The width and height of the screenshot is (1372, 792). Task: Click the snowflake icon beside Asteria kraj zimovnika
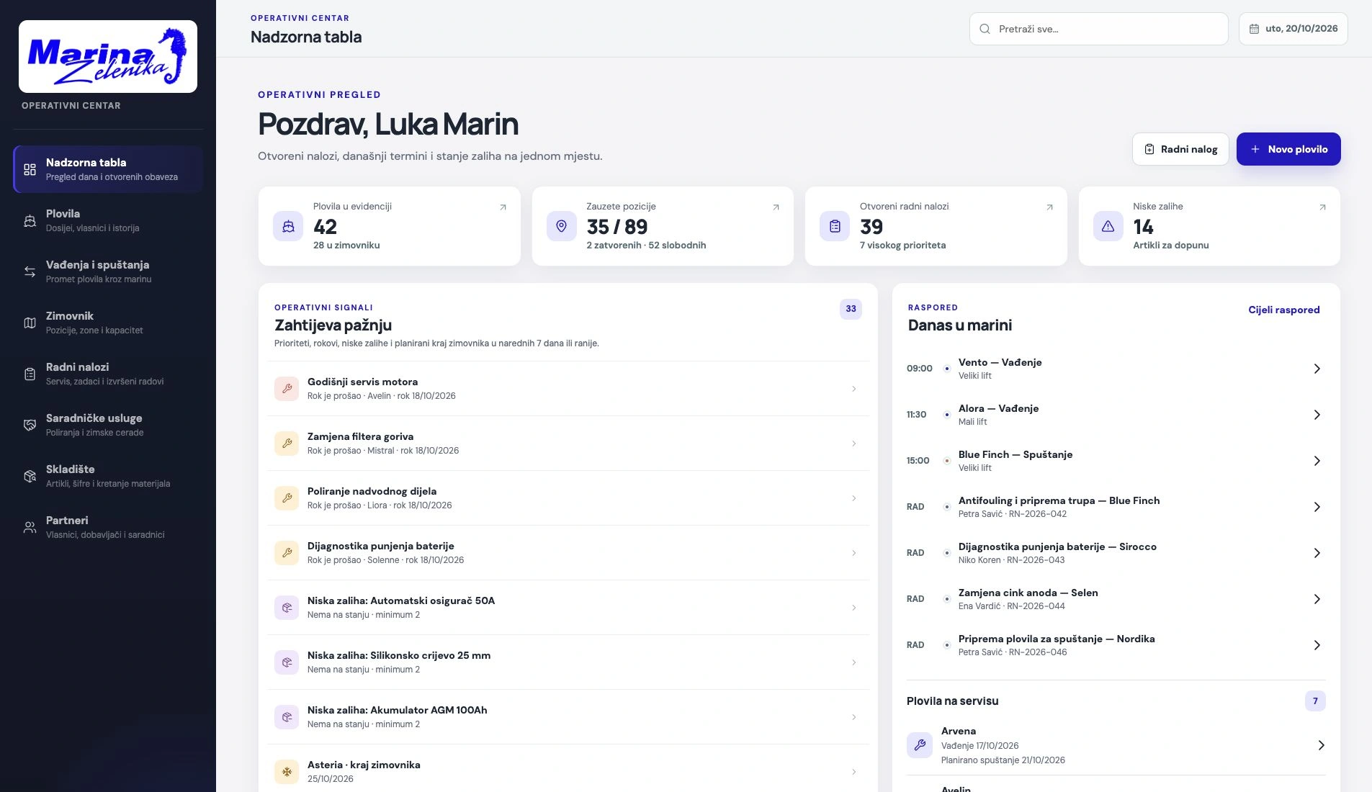(x=287, y=772)
